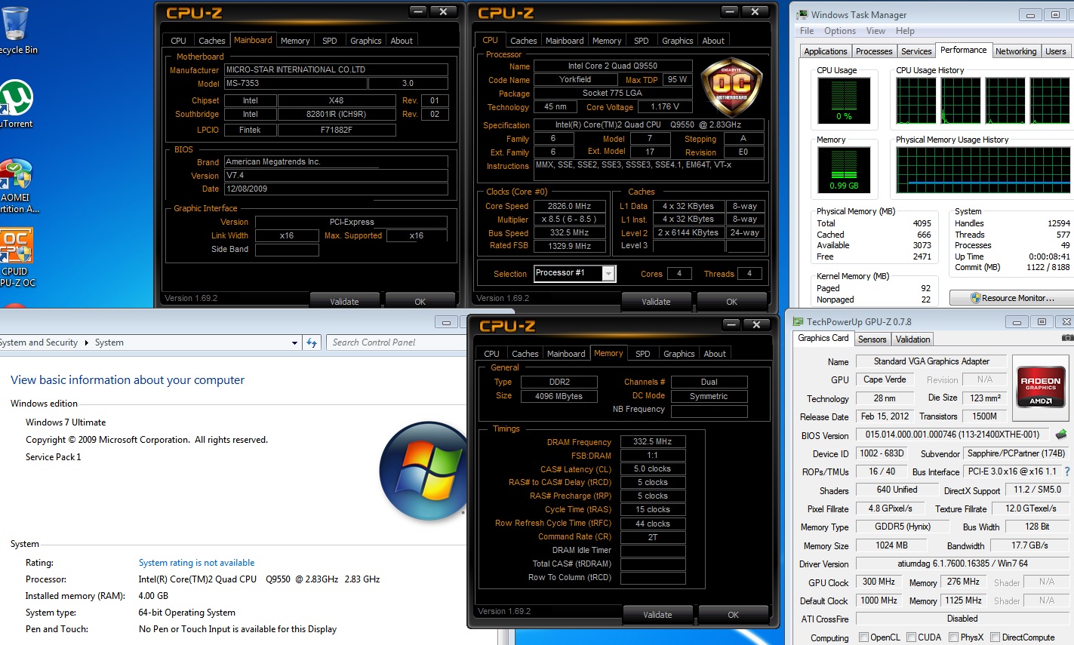This screenshot has height=645, width=1074.
Task: Click Validate in the Memory CPU-Z window
Action: click(x=657, y=615)
